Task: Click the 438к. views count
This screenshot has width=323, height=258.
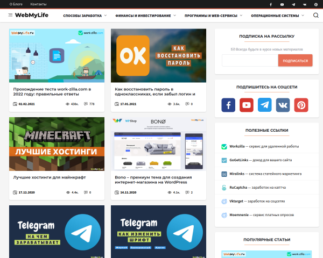Action: point(75,104)
